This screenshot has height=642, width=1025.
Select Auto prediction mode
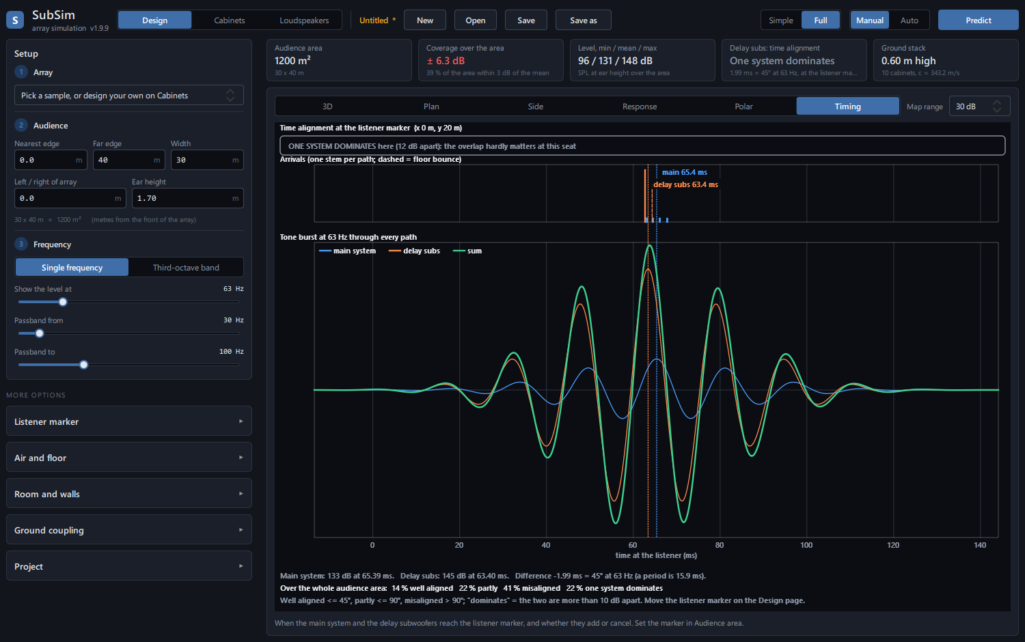(910, 20)
